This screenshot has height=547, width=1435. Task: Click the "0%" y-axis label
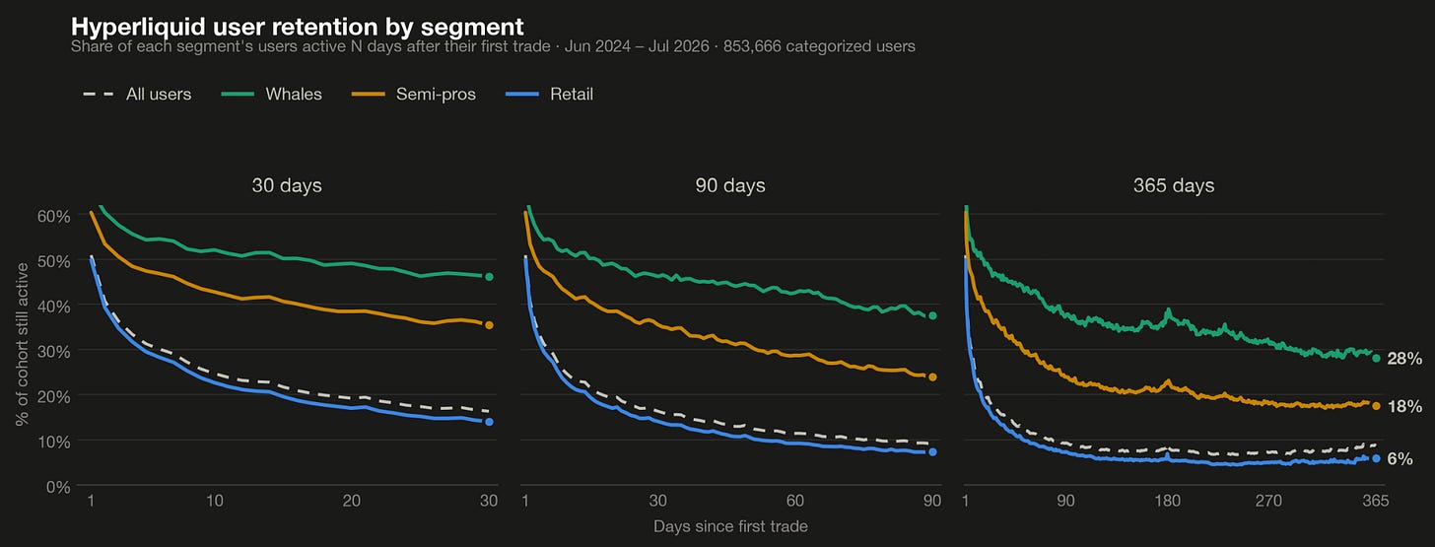59,486
